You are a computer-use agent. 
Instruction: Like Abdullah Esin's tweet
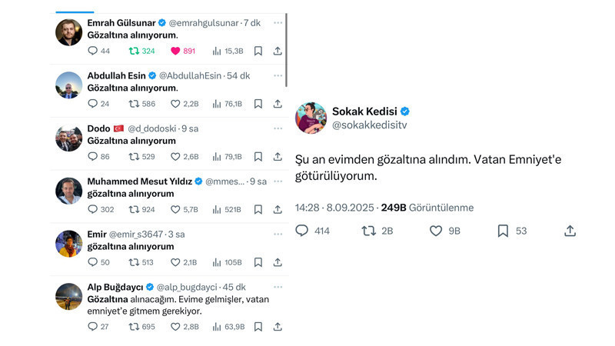click(x=175, y=104)
